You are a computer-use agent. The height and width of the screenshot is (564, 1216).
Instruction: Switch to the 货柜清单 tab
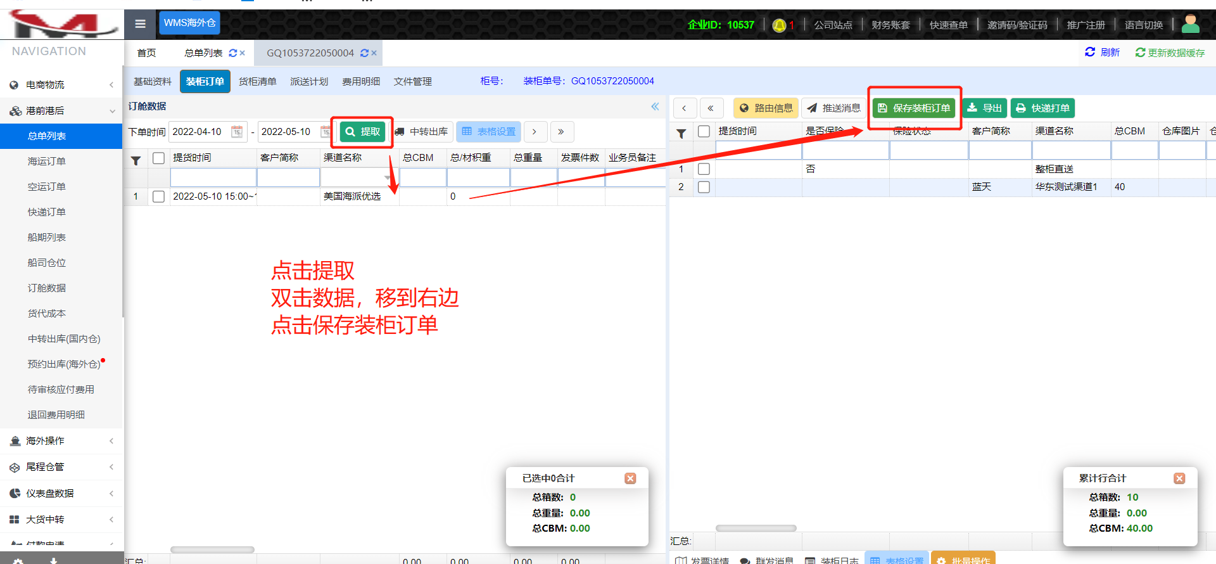tap(257, 82)
